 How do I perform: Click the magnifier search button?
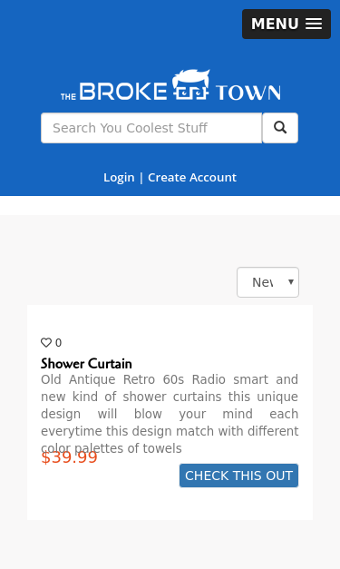[x=280, y=128]
